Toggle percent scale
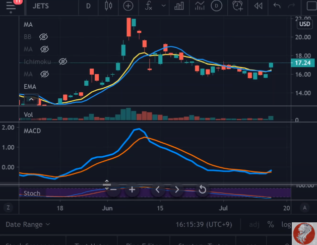The image size is (317, 245). (271, 224)
